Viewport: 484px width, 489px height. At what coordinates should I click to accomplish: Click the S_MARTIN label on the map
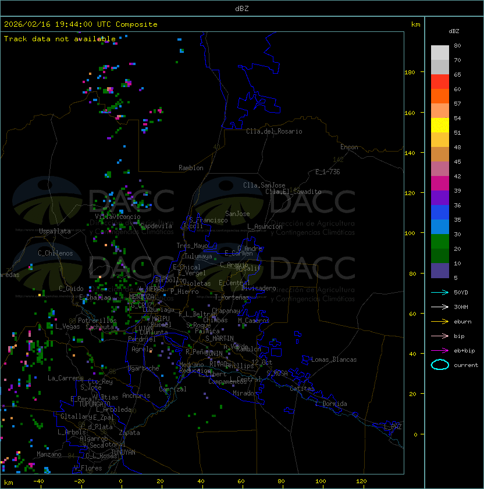[x=219, y=339]
